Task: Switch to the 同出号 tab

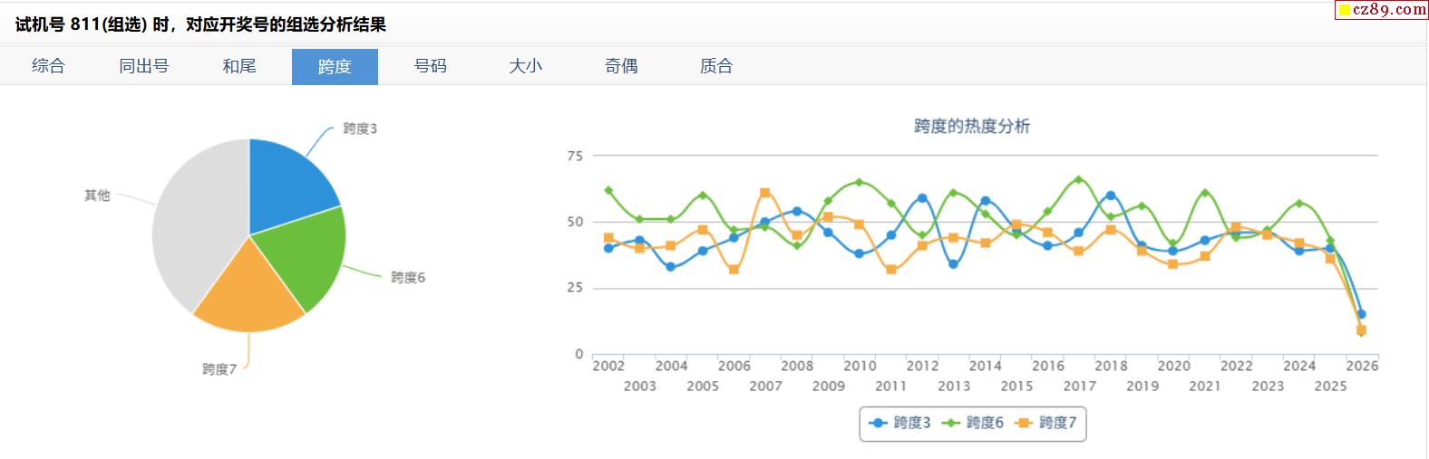Action: [143, 66]
